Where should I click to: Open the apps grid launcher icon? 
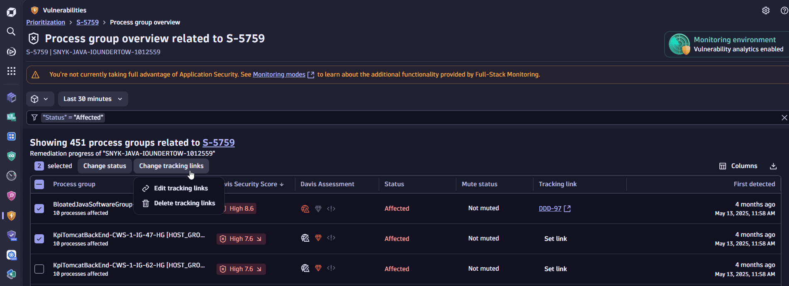coord(11,71)
